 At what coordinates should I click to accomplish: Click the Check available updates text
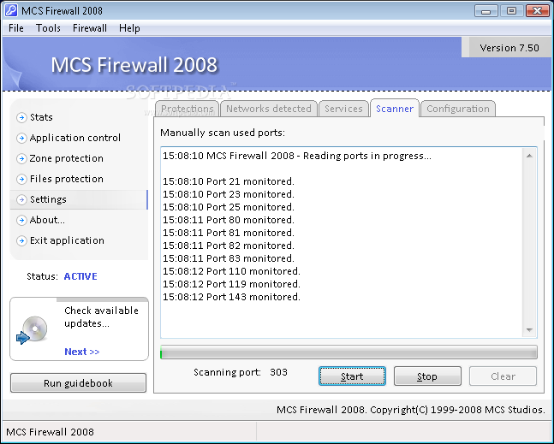101,317
